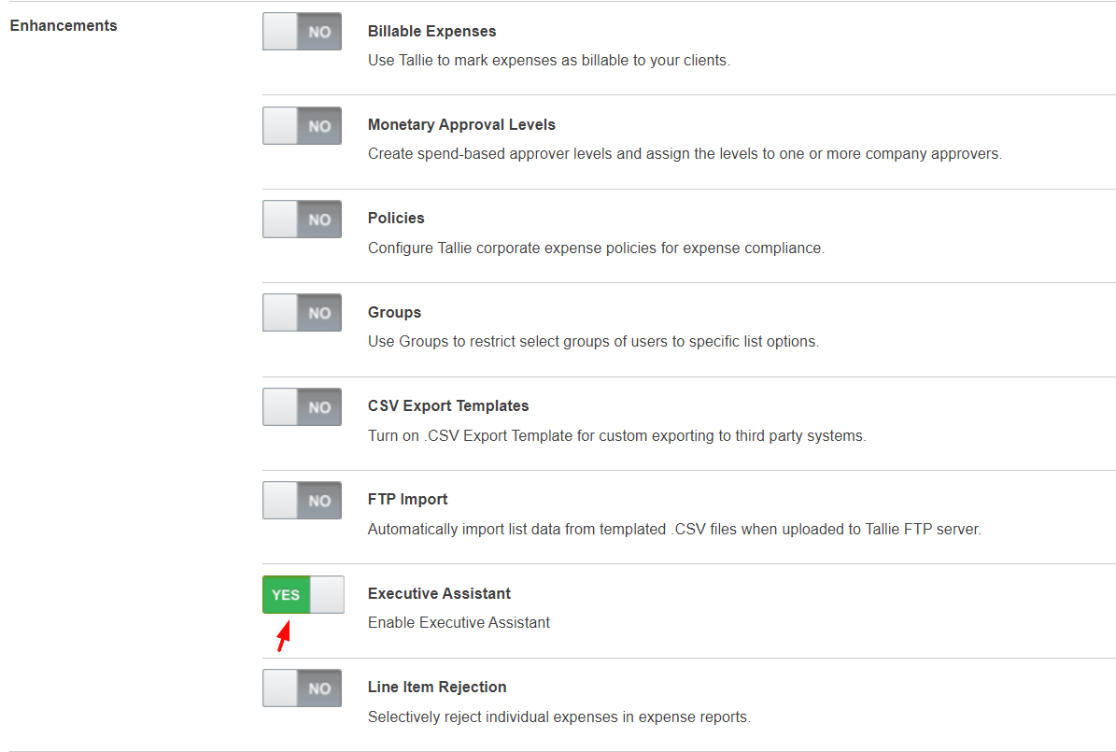Screen dimensions: 1116x752
Task: Click the Groups heading label
Action: tap(394, 313)
